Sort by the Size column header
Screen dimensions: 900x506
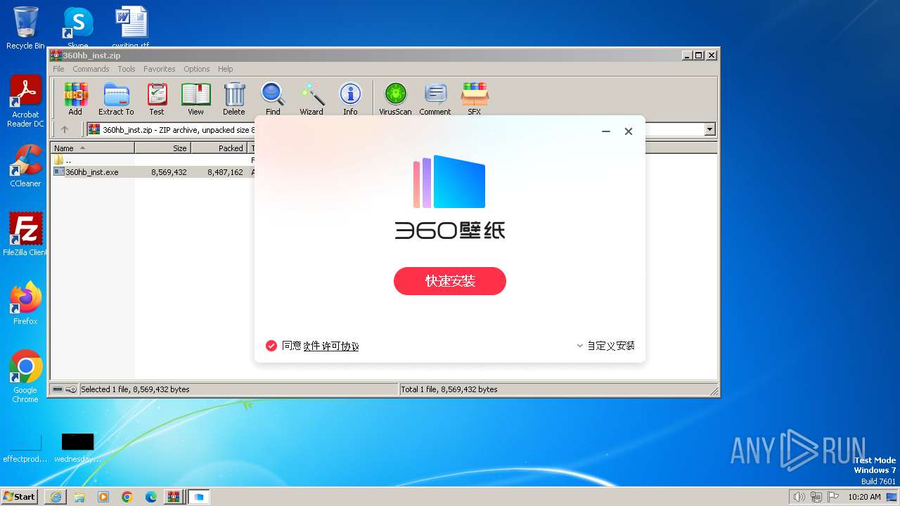point(163,148)
